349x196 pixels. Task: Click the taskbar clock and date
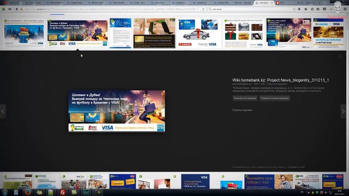coord(339,192)
